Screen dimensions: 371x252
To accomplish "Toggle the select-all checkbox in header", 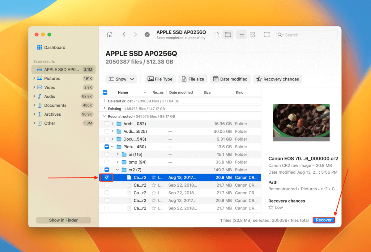I will 105,92.
